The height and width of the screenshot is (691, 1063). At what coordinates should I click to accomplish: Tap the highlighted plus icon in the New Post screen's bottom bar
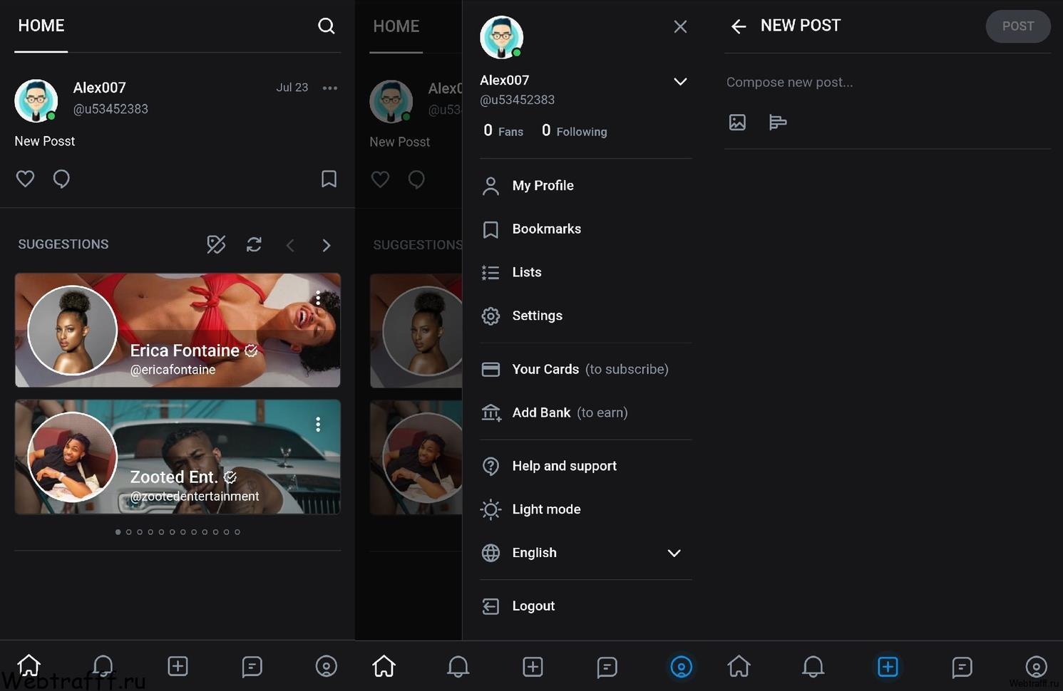[888, 667]
